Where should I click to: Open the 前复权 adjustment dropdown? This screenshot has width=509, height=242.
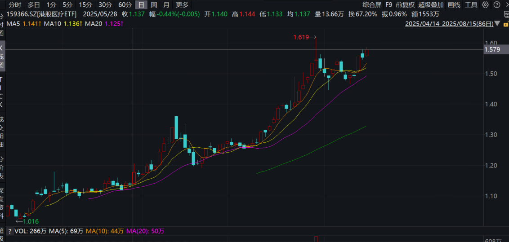(405, 4)
